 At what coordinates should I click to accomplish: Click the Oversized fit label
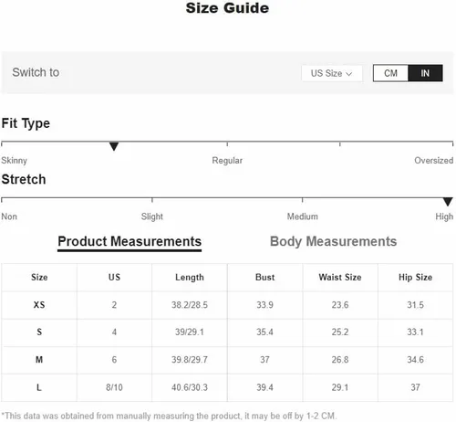[434, 161]
